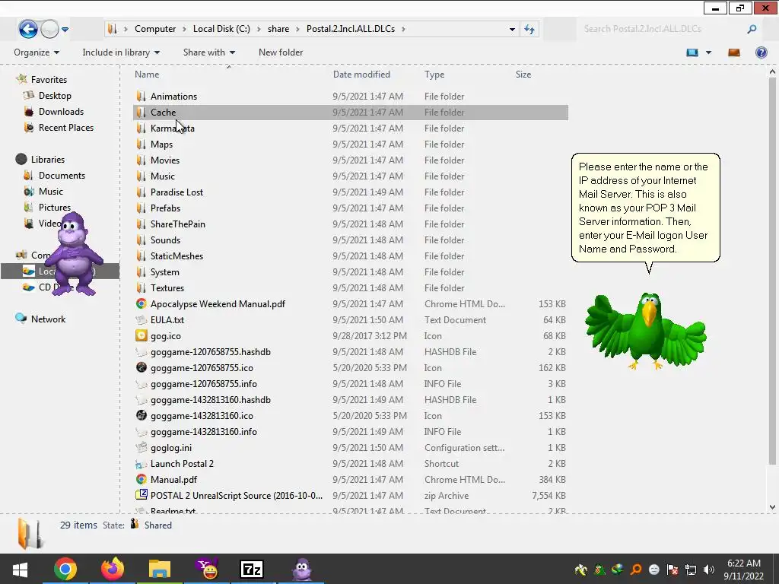This screenshot has width=779, height=584.
Task: Sort by the Size column header
Action: coord(523,75)
